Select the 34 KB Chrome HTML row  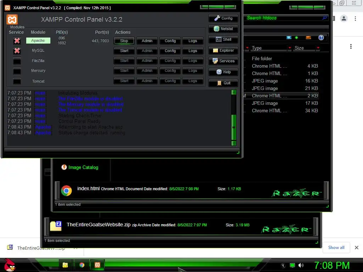[x=282, y=110]
